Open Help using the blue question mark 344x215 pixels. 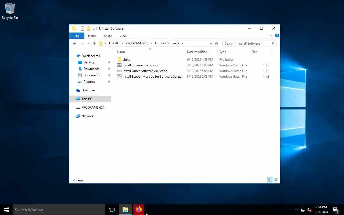pos(277,35)
